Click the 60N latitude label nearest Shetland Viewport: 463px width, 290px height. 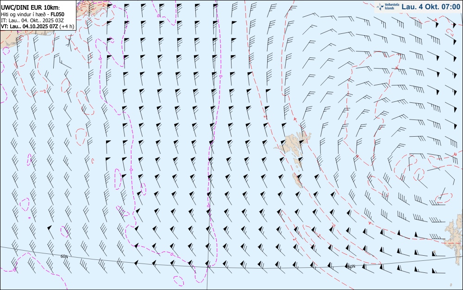click(x=351, y=266)
